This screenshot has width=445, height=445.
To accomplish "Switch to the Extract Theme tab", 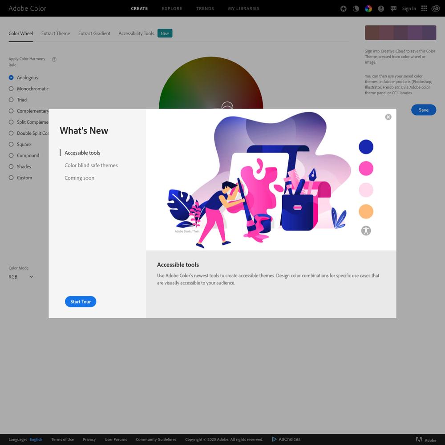I will point(56,33).
